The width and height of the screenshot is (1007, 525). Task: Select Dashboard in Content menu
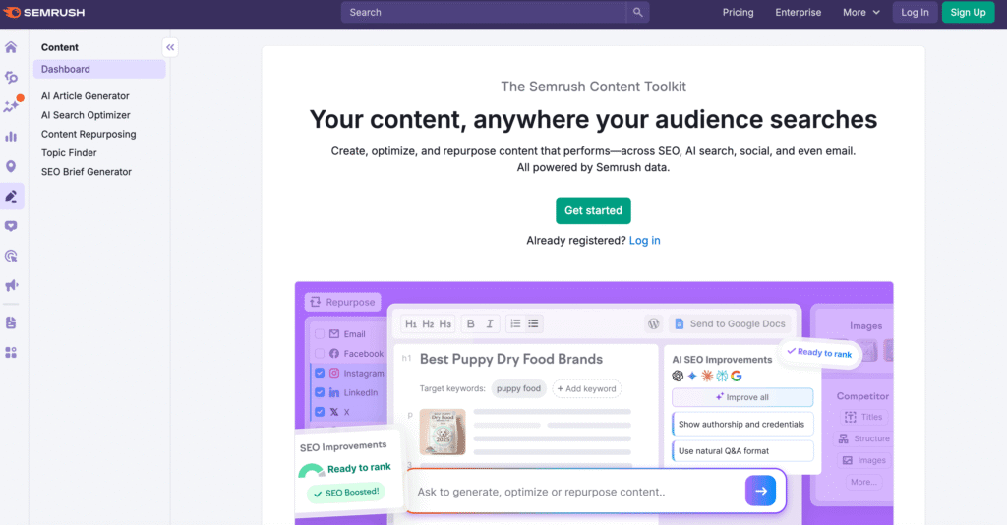coord(99,70)
